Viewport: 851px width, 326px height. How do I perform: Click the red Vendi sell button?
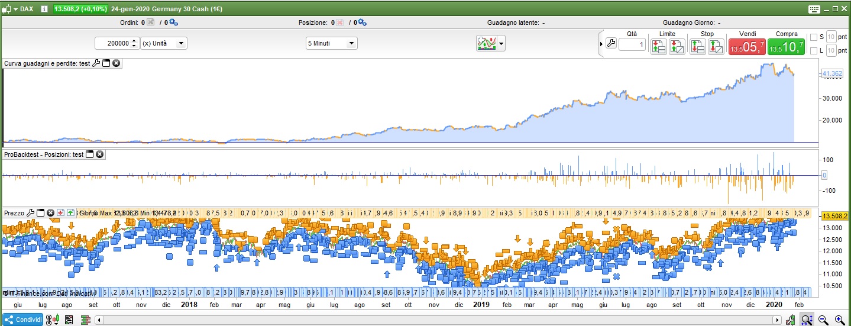point(747,47)
